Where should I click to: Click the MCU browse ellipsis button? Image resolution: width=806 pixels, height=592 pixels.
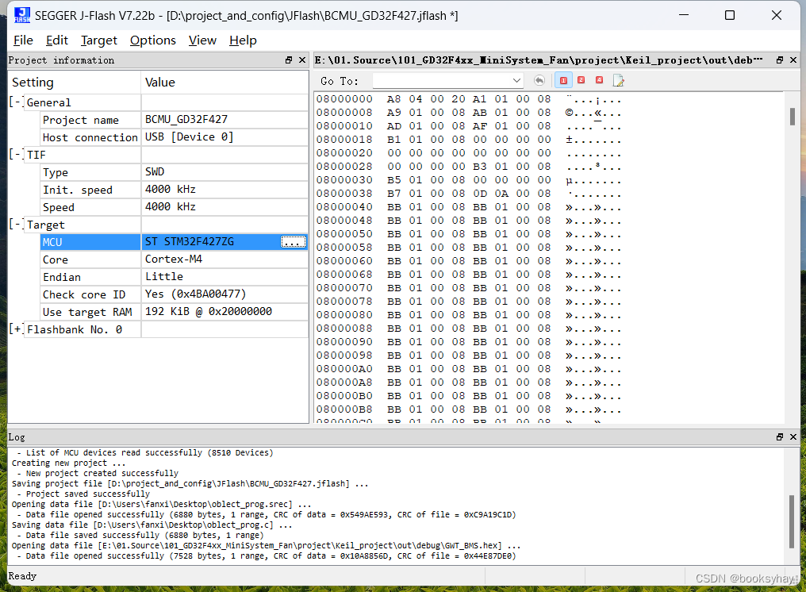point(293,242)
